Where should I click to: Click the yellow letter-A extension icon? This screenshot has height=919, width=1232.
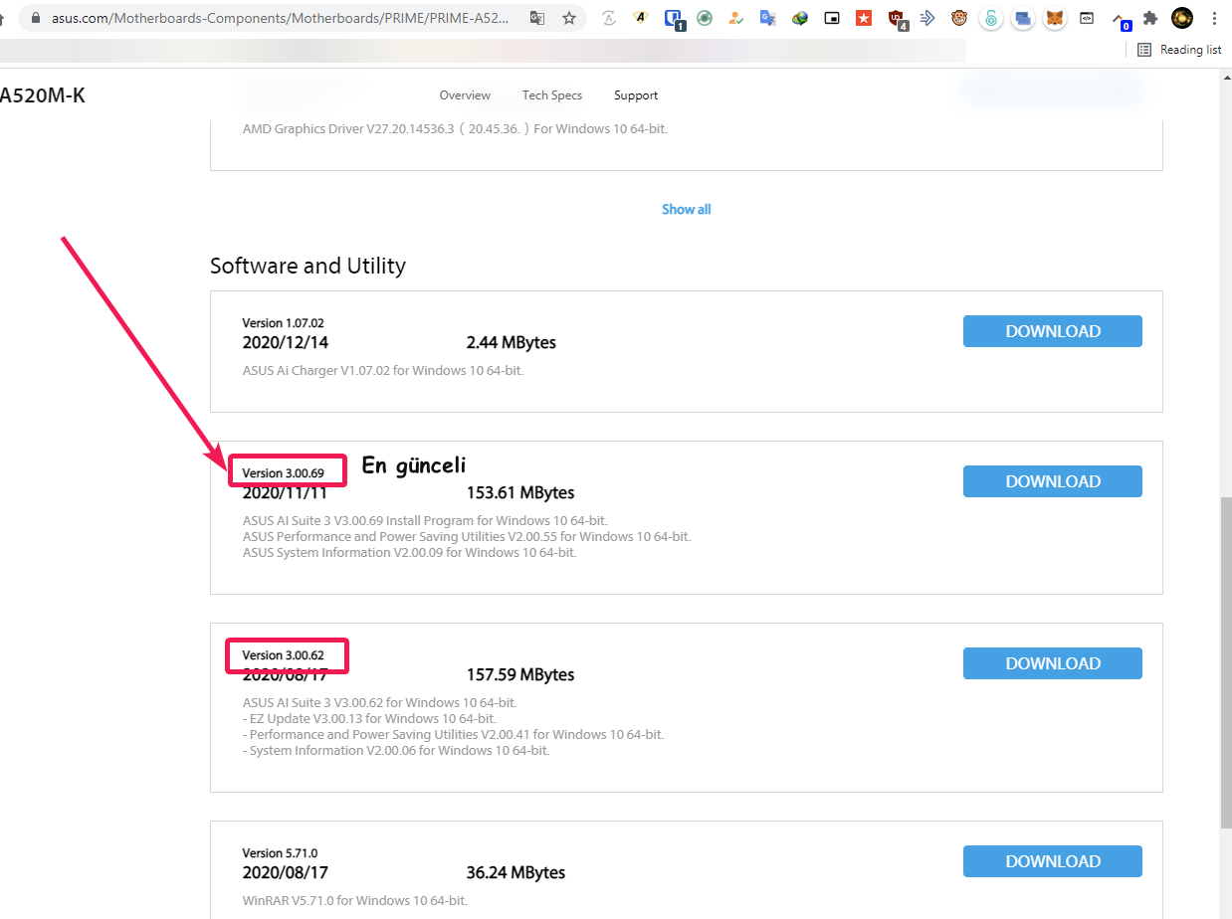click(x=642, y=18)
